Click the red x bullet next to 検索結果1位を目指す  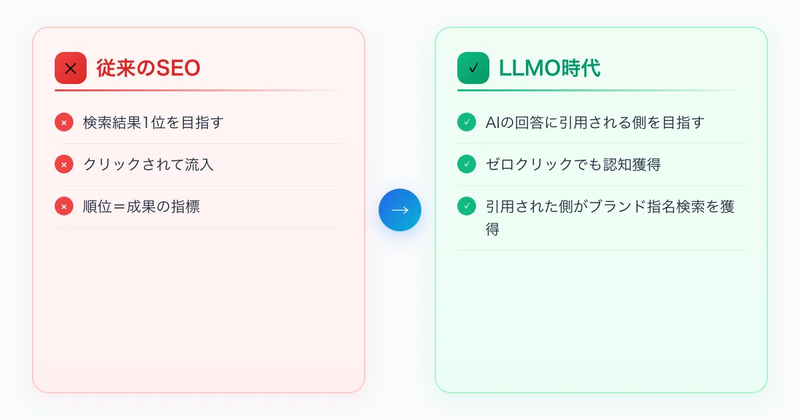[x=63, y=123]
